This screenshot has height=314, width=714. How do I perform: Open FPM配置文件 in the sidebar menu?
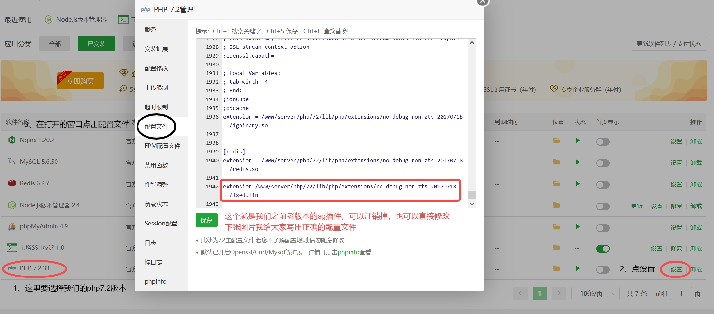pyautogui.click(x=162, y=146)
